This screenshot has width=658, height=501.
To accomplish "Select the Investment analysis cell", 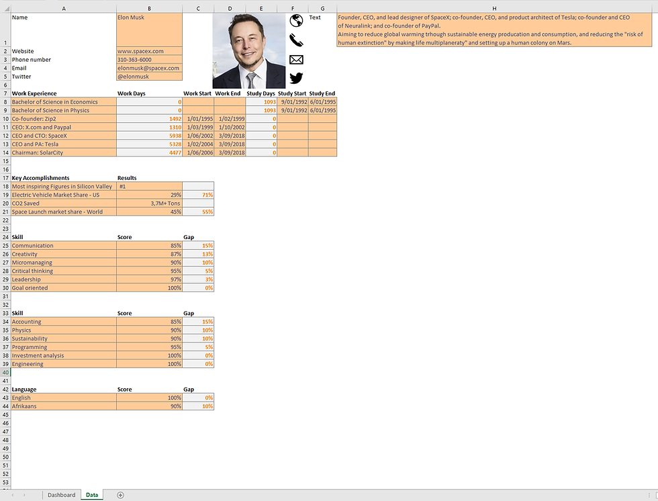I will click(64, 355).
